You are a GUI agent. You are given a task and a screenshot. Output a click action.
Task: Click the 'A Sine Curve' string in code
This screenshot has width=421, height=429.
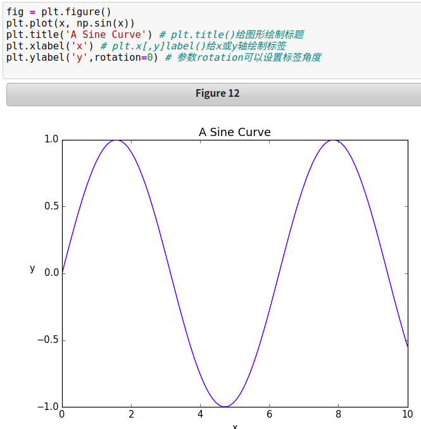point(106,35)
